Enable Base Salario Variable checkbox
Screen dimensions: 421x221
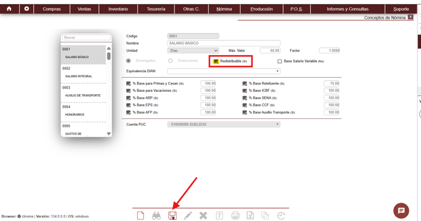coord(280,61)
